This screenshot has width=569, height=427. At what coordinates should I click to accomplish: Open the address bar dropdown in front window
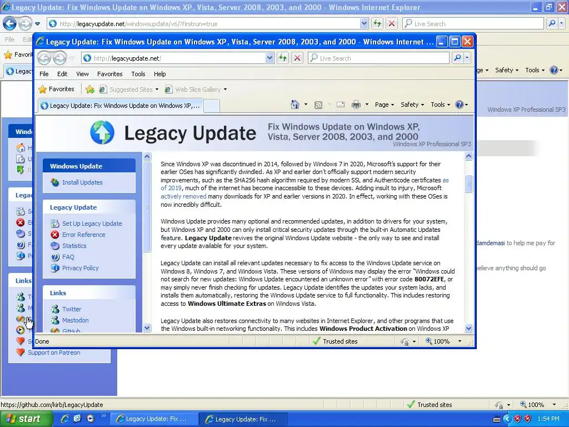[269, 58]
